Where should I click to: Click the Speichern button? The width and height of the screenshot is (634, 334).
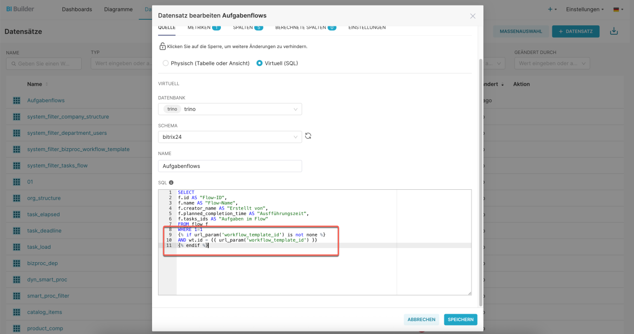461,320
